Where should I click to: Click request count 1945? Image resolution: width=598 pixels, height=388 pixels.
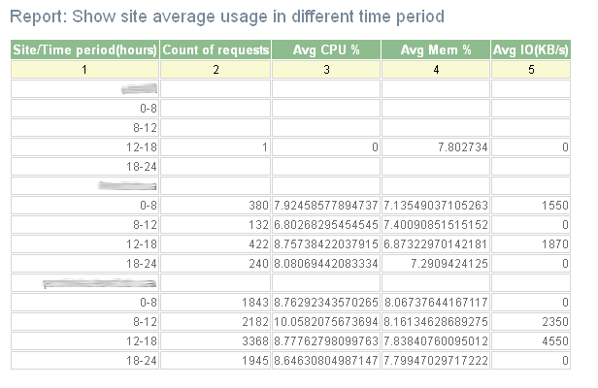click(255, 361)
